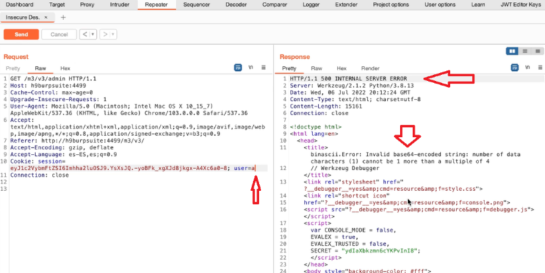Click the 'var CONSOLE_MODE = false,' line

pyautogui.click(x=353, y=230)
